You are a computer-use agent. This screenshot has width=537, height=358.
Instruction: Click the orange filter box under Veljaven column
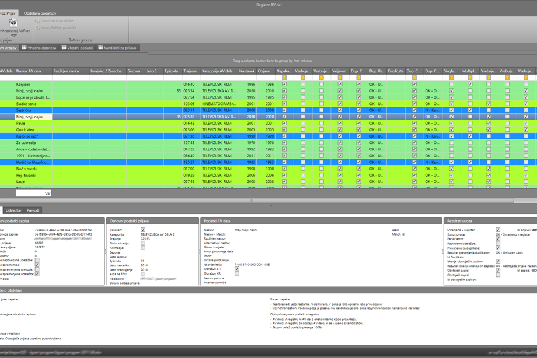click(340, 78)
